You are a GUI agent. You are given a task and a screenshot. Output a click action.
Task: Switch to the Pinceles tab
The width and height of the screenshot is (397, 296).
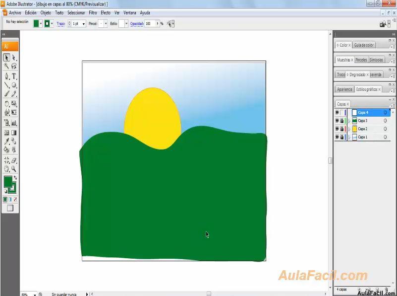[x=361, y=60]
